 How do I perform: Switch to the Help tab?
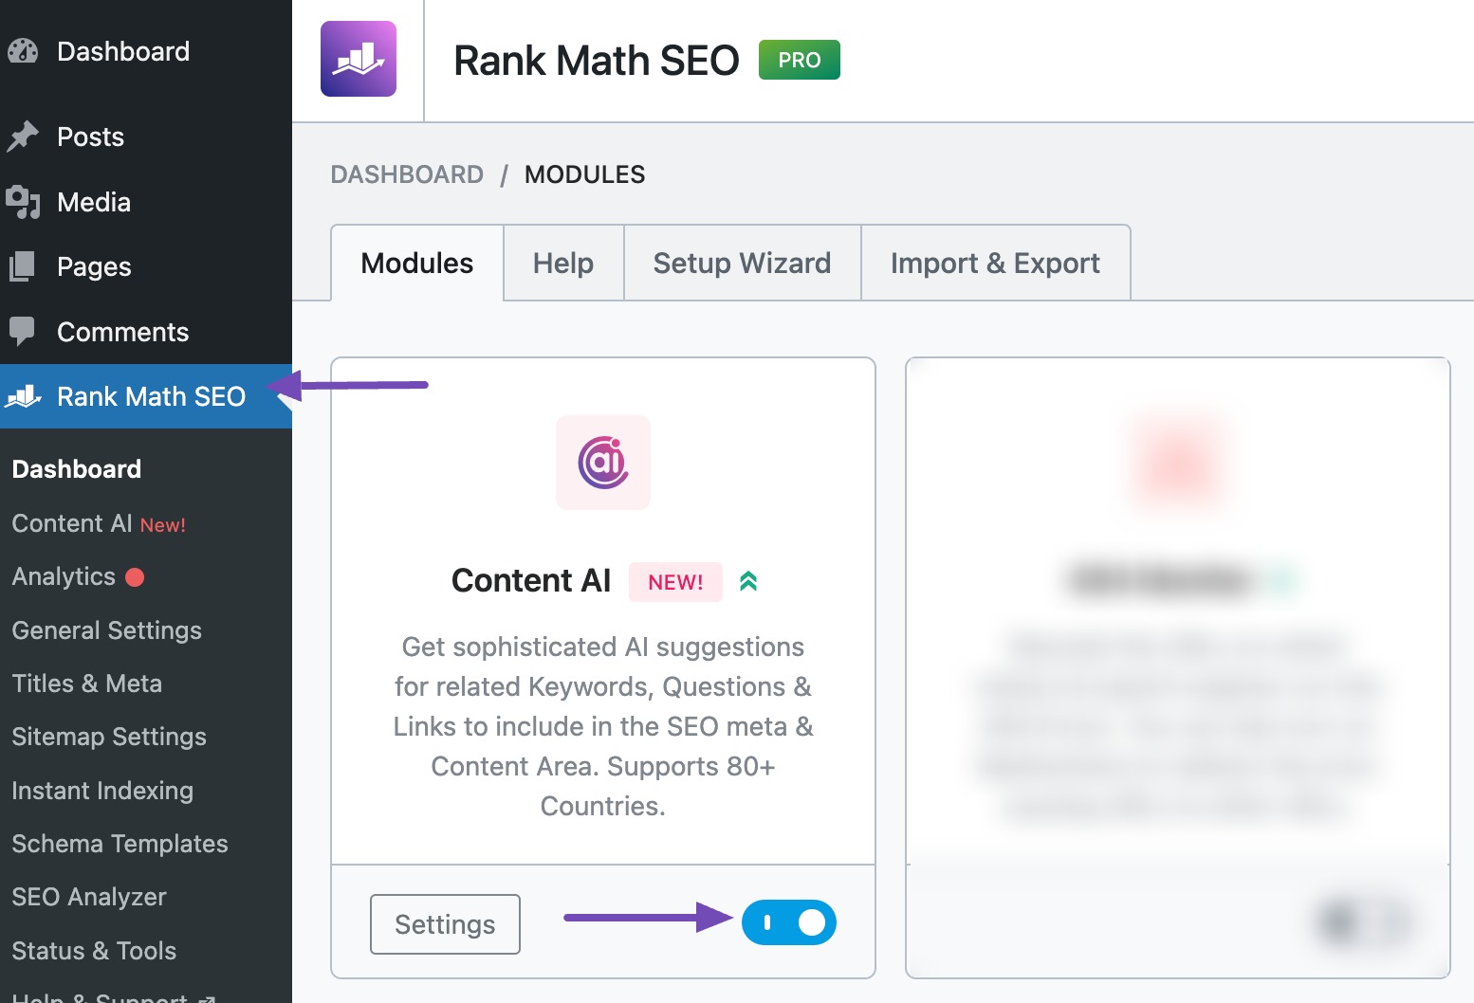(x=562, y=263)
